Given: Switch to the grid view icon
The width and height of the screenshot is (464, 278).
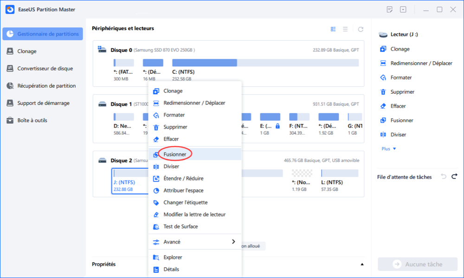Looking at the screenshot, I should pos(333,29).
